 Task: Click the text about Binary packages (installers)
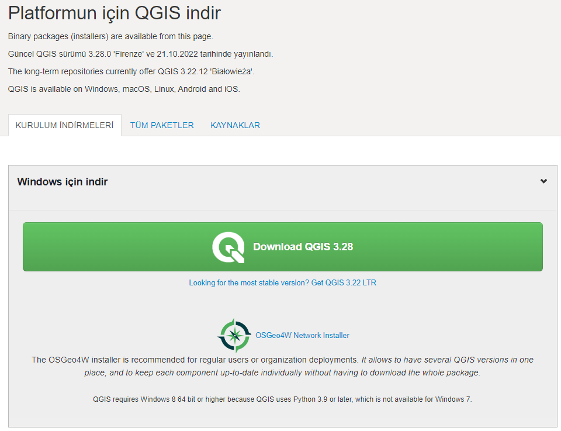pos(110,36)
